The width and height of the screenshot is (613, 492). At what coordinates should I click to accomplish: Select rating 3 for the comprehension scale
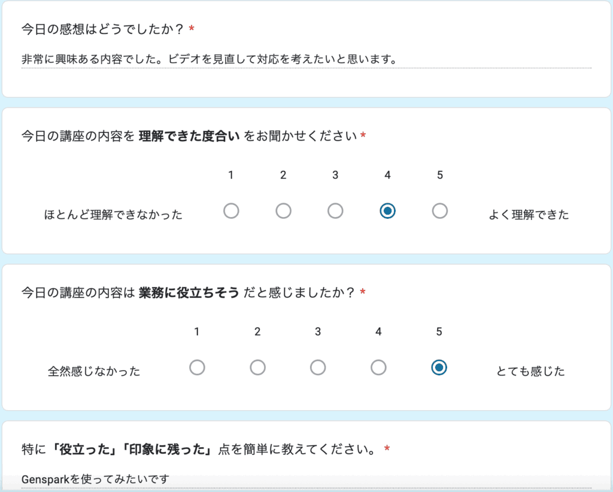pos(335,210)
